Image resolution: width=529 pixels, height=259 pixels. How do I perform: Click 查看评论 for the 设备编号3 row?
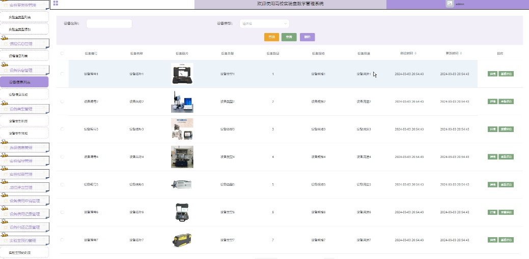(x=506, y=129)
